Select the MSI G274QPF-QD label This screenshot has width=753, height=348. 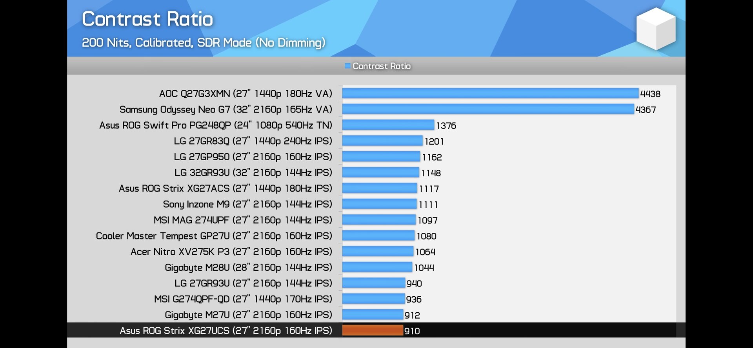[243, 299]
